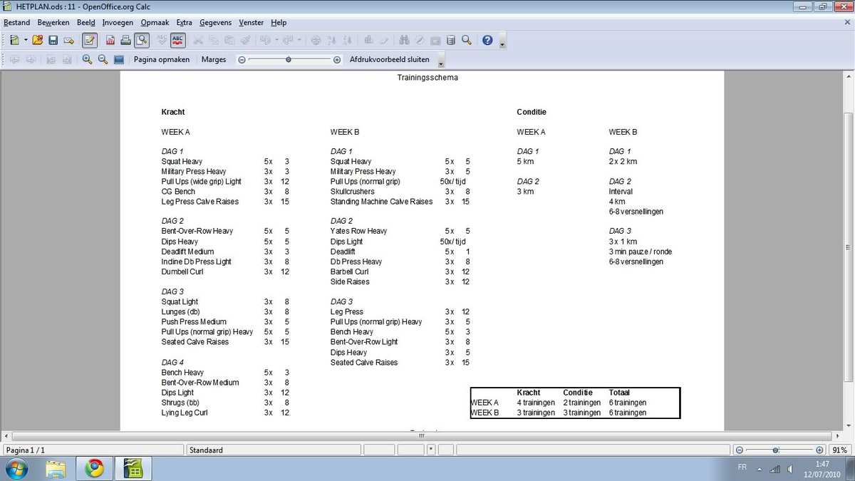
Task: Click the zoom out magnifier icon
Action: 103,60
